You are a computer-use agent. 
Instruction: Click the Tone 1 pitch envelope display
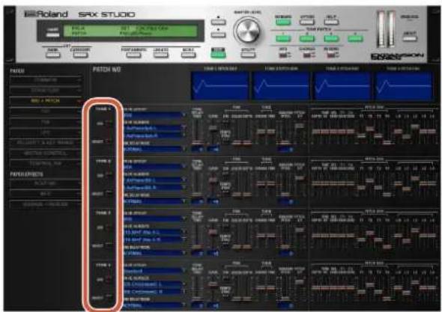pyautogui.click(x=220, y=85)
